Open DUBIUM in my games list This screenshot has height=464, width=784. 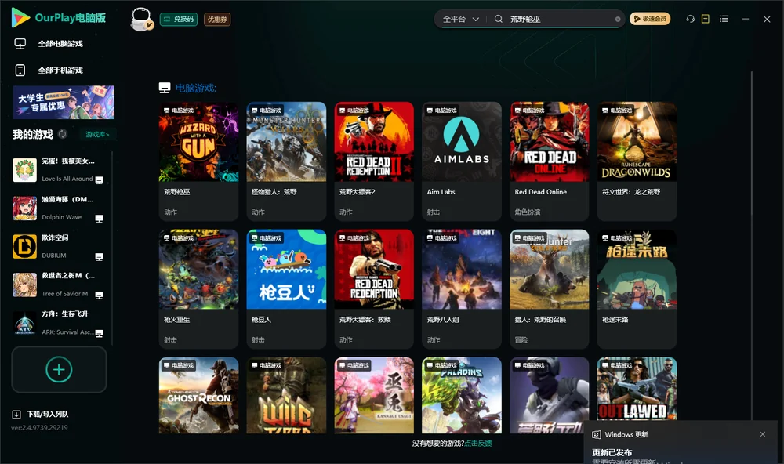[59, 246]
